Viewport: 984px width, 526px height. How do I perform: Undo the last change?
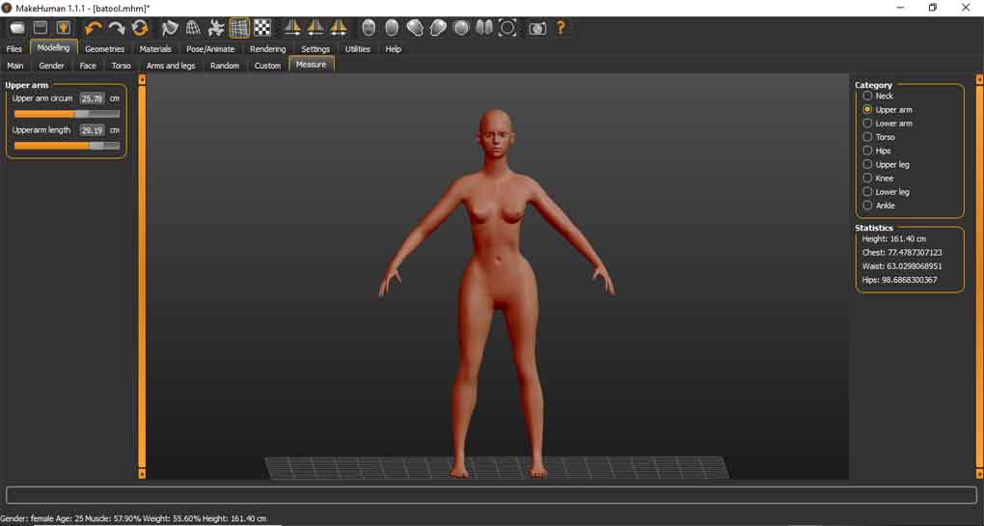tap(94, 28)
